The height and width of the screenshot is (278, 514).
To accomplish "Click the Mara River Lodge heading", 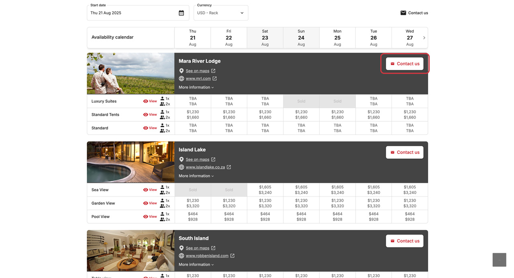I will click(x=200, y=61).
